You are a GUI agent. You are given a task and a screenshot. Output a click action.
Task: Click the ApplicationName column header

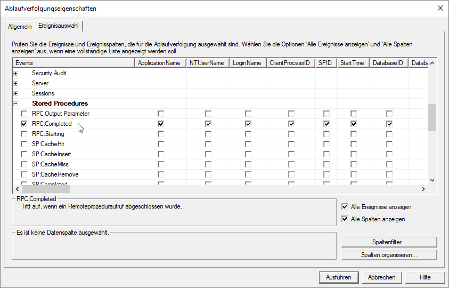(x=159, y=63)
